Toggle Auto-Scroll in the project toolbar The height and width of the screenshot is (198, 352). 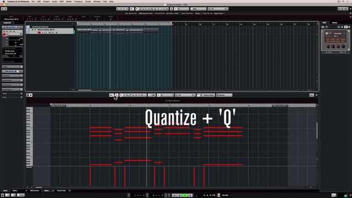pyautogui.click(x=132, y=9)
